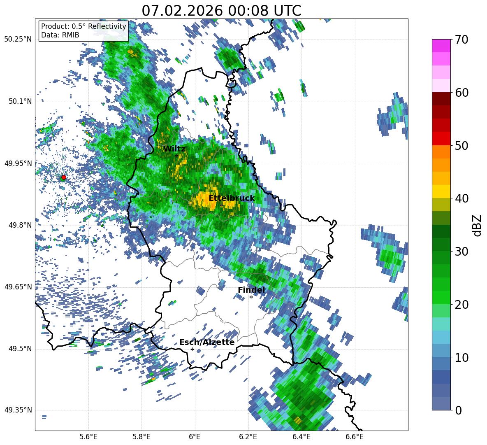The height and width of the screenshot is (445, 487).
Task: Click the 49.8°N latitude label
Action: (x=20, y=225)
